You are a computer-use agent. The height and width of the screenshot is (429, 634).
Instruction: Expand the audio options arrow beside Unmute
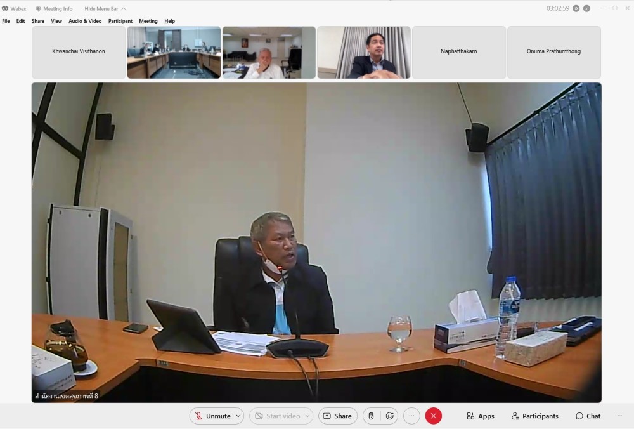click(x=238, y=416)
